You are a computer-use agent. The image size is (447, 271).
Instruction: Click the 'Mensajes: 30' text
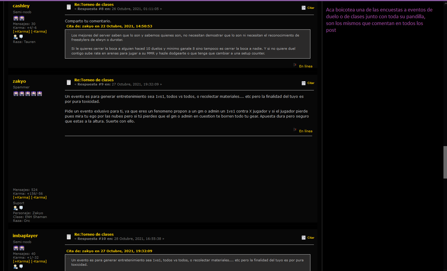click(x=24, y=24)
